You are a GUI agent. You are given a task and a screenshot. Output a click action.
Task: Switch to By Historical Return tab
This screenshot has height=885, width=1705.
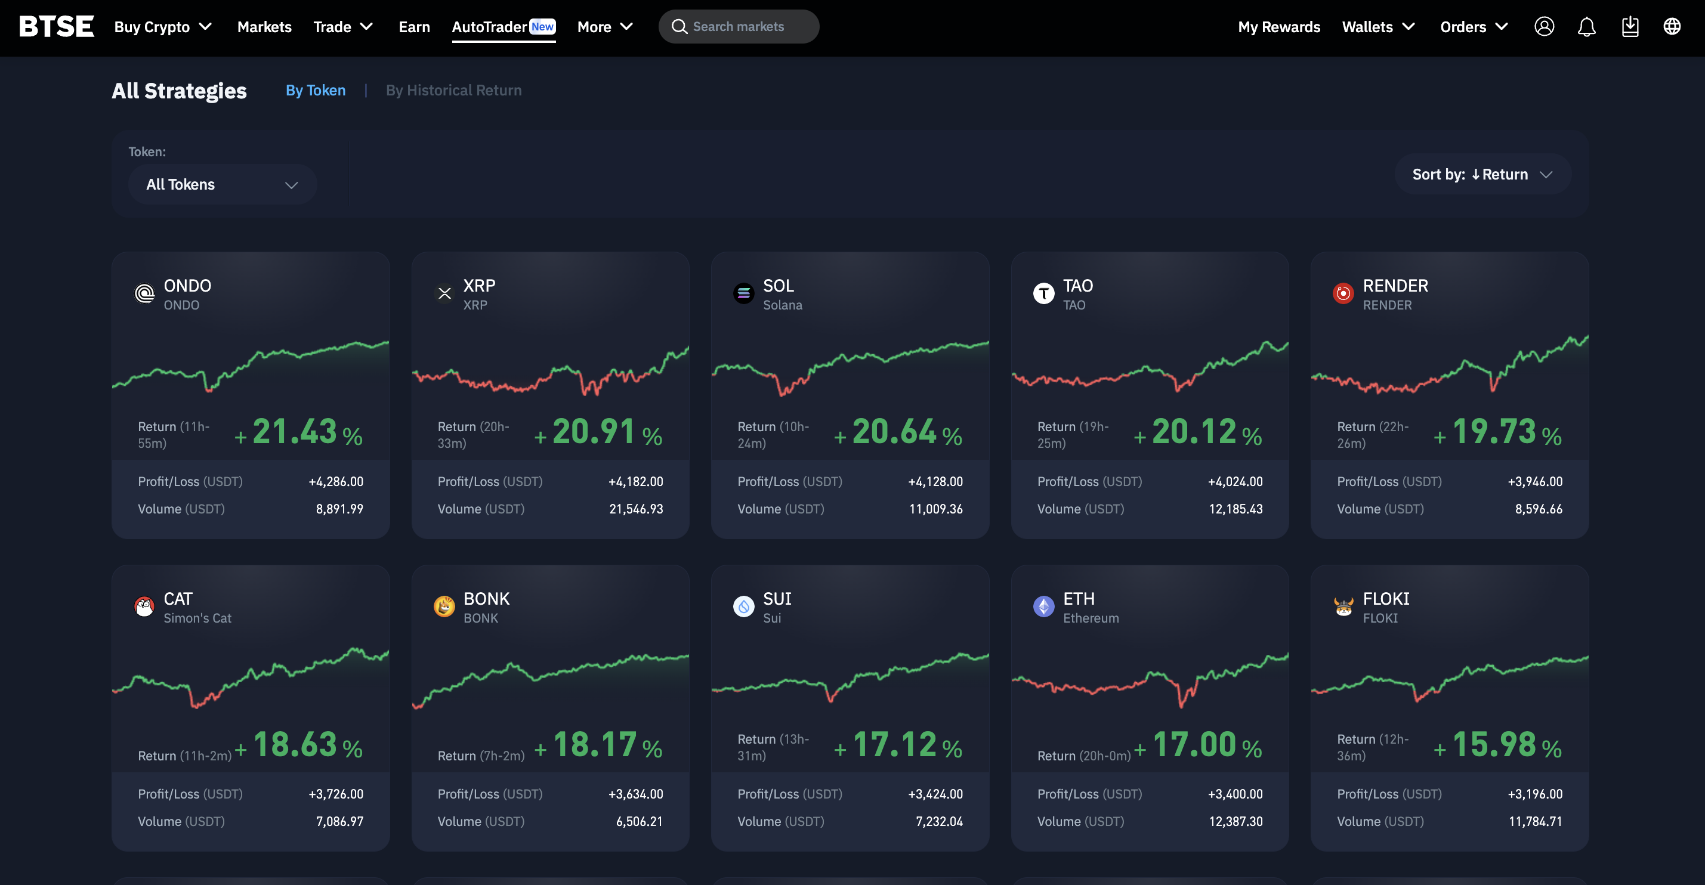coord(453,90)
